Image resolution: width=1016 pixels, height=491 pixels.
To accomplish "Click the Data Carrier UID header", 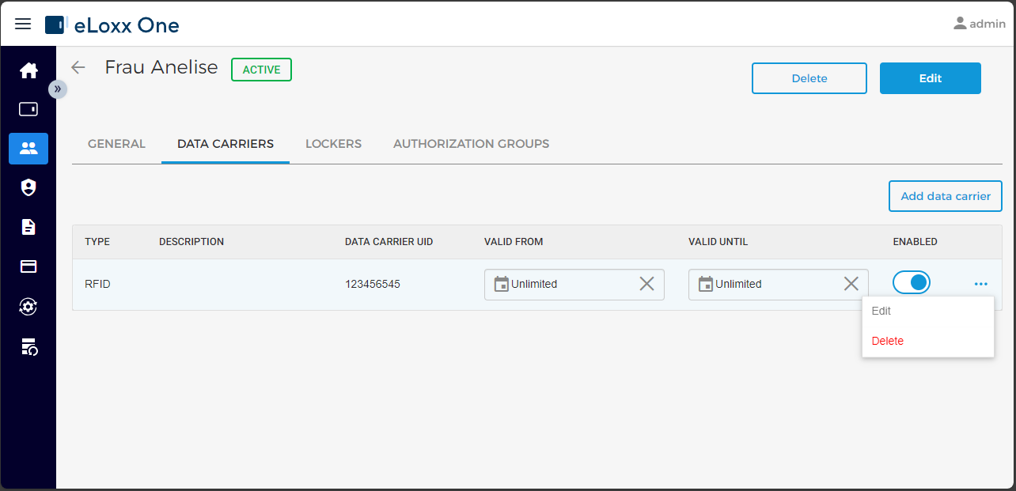I will click(389, 242).
